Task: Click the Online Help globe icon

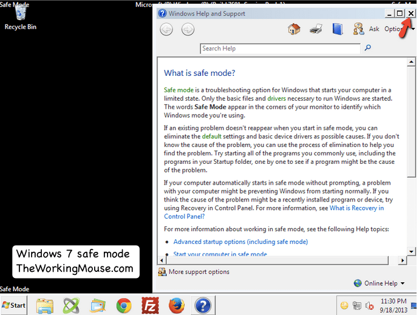Action: (x=358, y=283)
